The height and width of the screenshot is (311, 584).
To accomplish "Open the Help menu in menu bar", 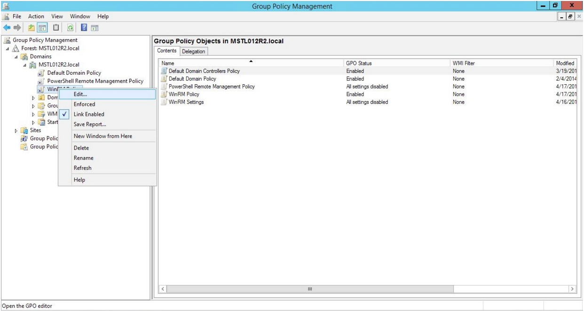I will pos(103,17).
